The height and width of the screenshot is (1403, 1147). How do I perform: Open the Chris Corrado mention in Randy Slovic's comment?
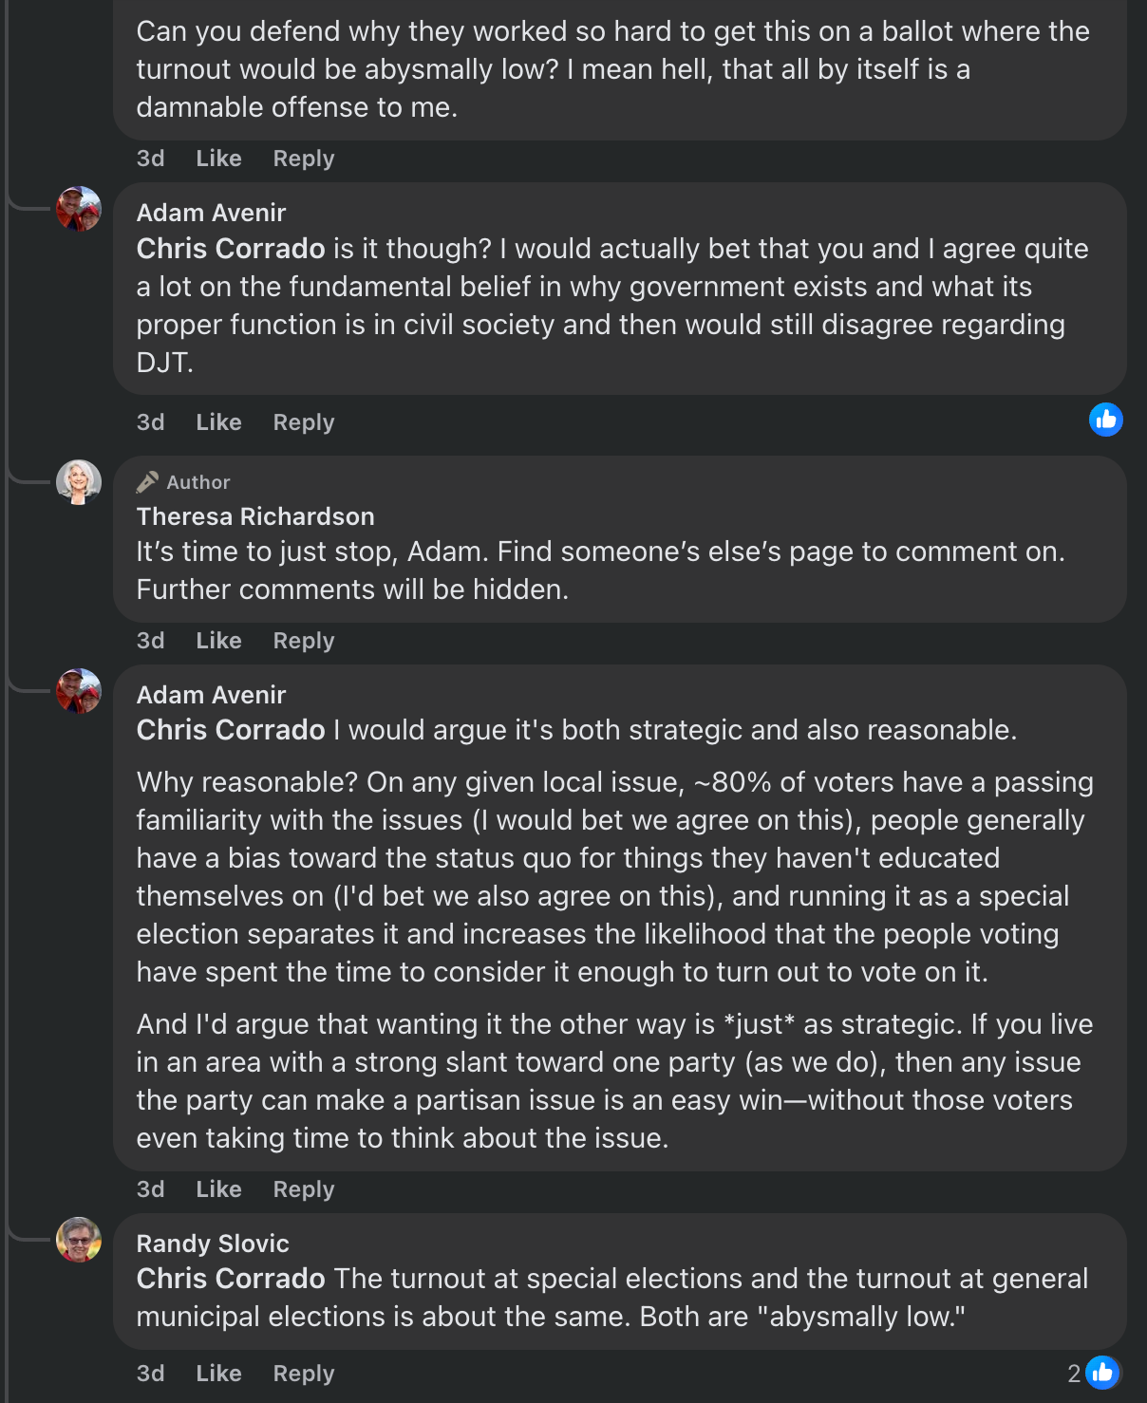click(x=230, y=1278)
